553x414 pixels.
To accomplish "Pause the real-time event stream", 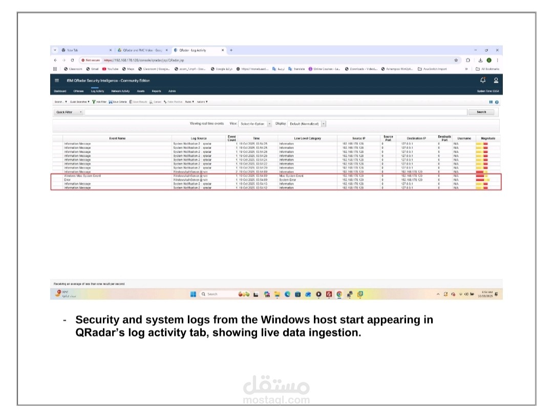I will click(491, 102).
